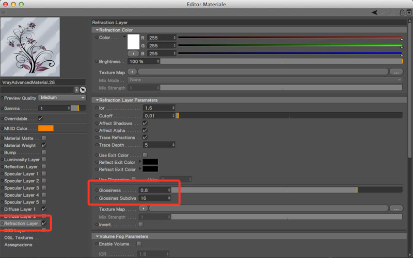Open the Assegnazione page
Screen dimensions: 413x258
18,245
